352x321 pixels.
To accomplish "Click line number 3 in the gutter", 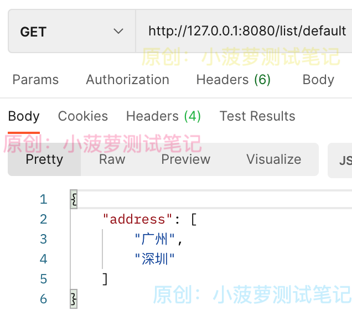I will pyautogui.click(x=44, y=239).
